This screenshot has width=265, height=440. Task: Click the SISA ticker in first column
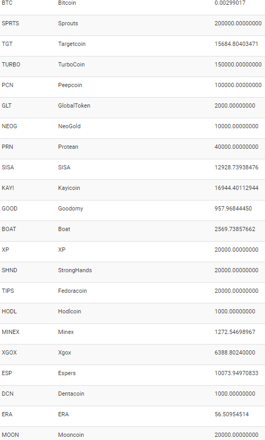[x=8, y=168]
